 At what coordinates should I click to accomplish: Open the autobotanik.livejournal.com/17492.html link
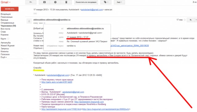click(61, 109)
